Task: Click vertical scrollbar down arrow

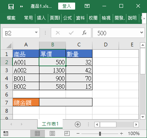Action: (x=143, y=117)
